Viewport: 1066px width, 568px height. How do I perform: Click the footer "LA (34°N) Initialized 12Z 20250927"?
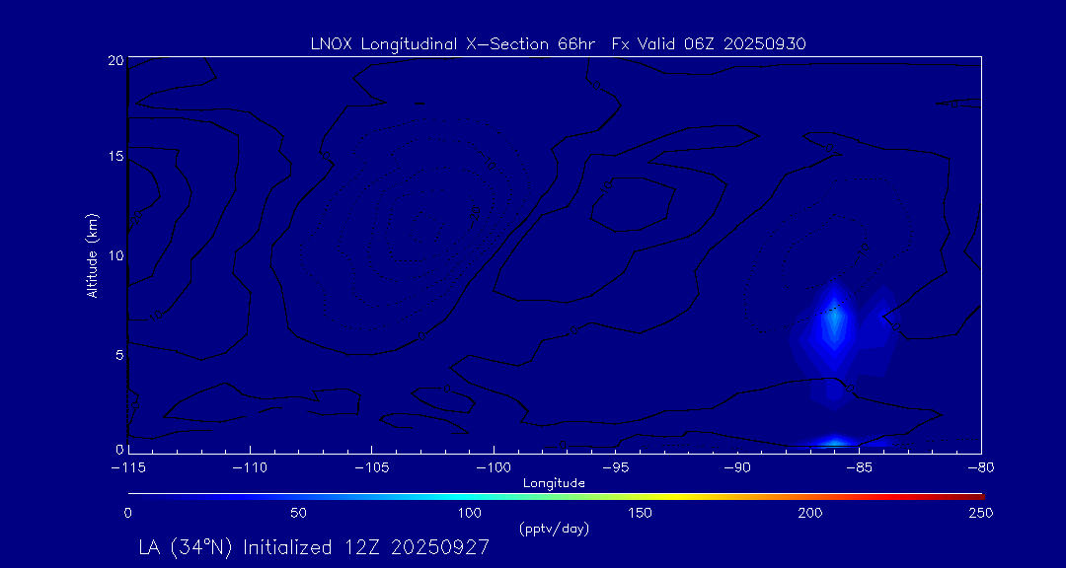[314, 547]
